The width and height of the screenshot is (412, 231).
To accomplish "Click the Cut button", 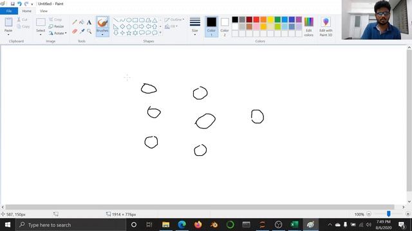I will pos(23,20).
